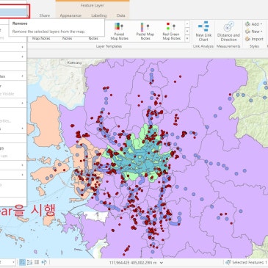Create a New Link Chart
This screenshot has height=268, width=268.
point(203,32)
